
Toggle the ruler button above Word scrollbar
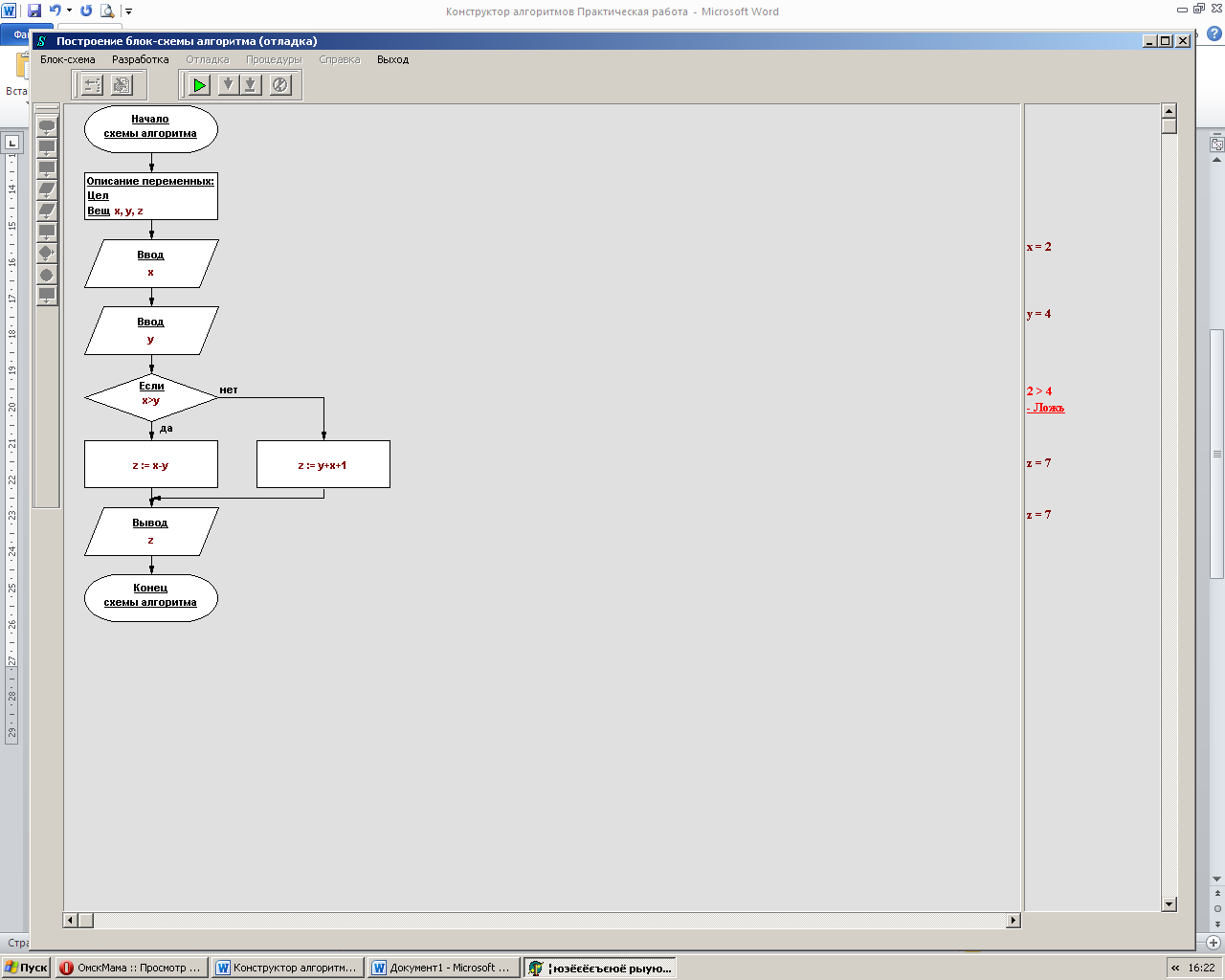[1217, 145]
